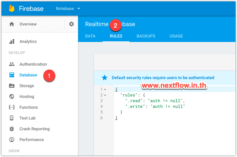Go to Hosting section
The width and height of the screenshot is (237, 157).
(27, 96)
